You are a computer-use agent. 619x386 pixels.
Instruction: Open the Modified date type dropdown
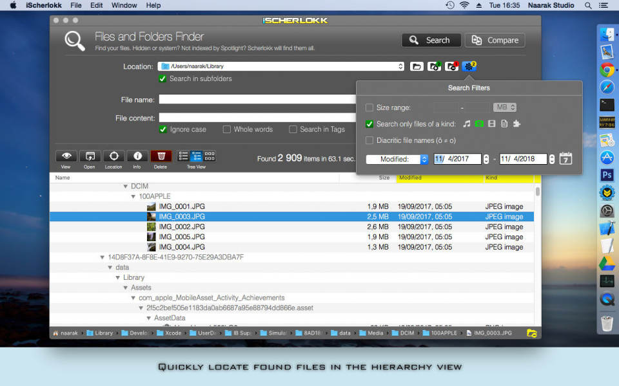click(x=397, y=159)
